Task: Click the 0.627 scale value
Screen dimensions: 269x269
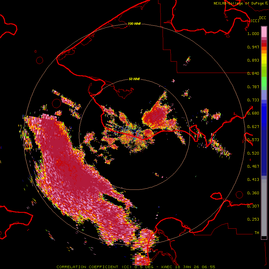Action: [x=253, y=127]
